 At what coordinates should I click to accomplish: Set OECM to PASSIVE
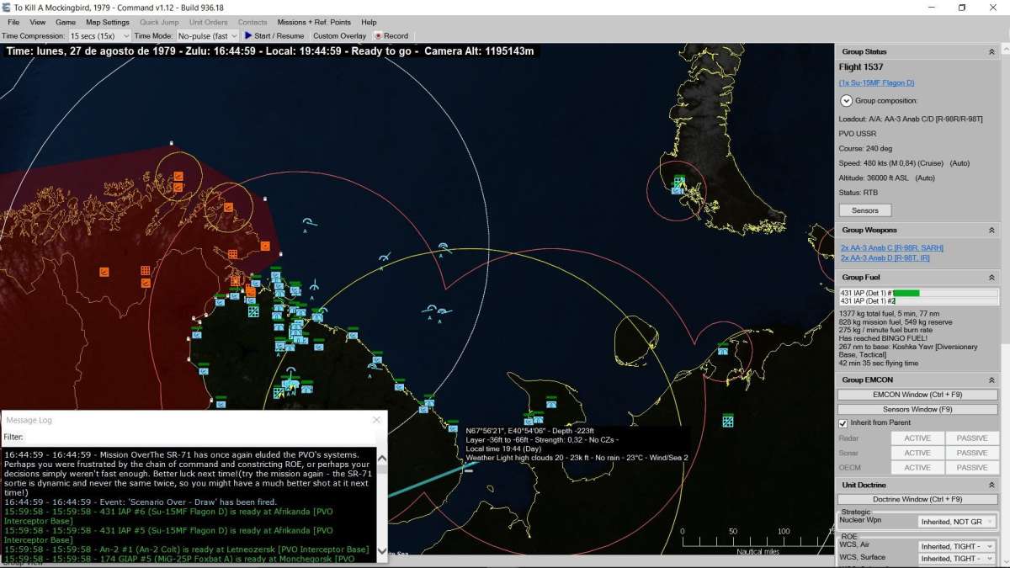(972, 467)
